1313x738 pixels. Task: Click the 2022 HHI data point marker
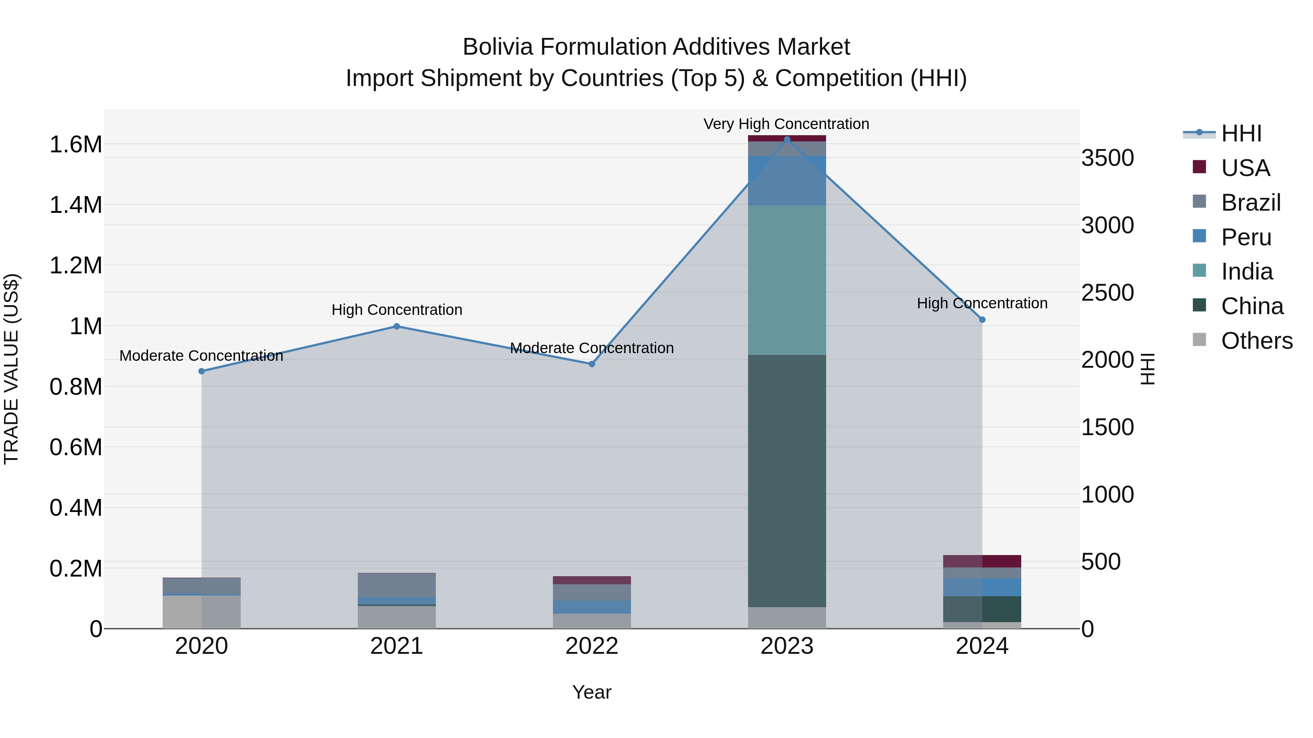click(x=592, y=364)
